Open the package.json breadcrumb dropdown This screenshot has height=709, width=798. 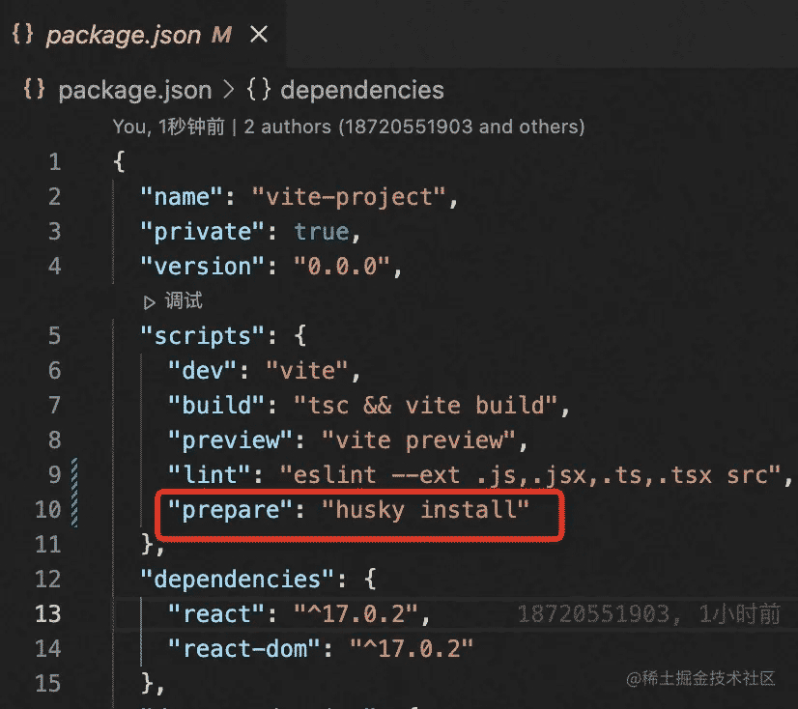click(x=134, y=91)
